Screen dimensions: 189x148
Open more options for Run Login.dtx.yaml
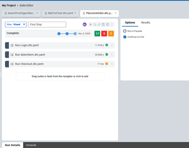[x=112, y=45]
